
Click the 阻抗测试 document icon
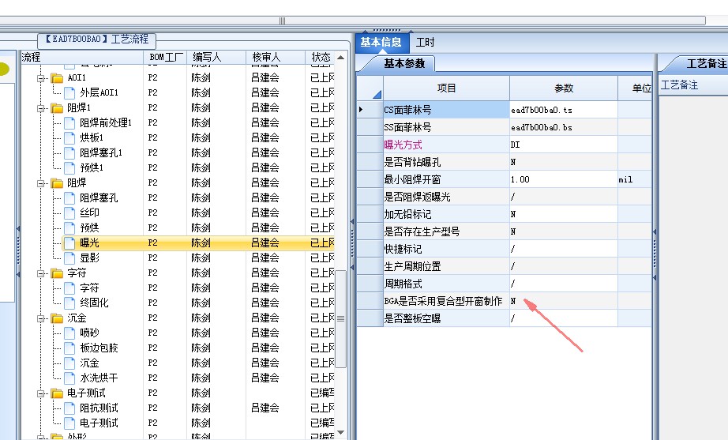tap(69, 408)
